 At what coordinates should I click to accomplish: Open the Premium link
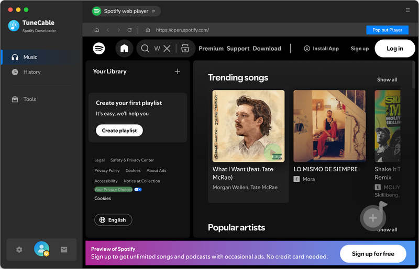(211, 49)
